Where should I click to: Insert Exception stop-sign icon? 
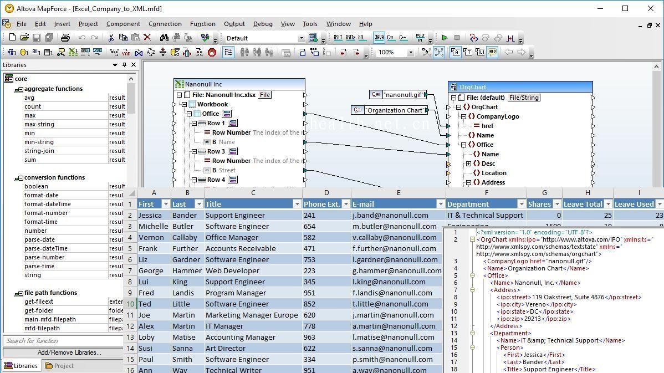[x=212, y=52]
